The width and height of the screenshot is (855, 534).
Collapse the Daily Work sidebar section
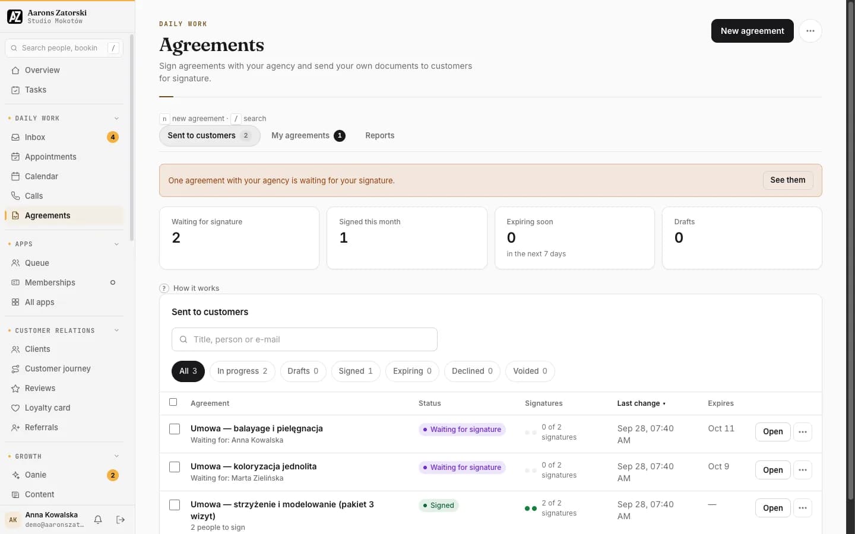coord(116,119)
